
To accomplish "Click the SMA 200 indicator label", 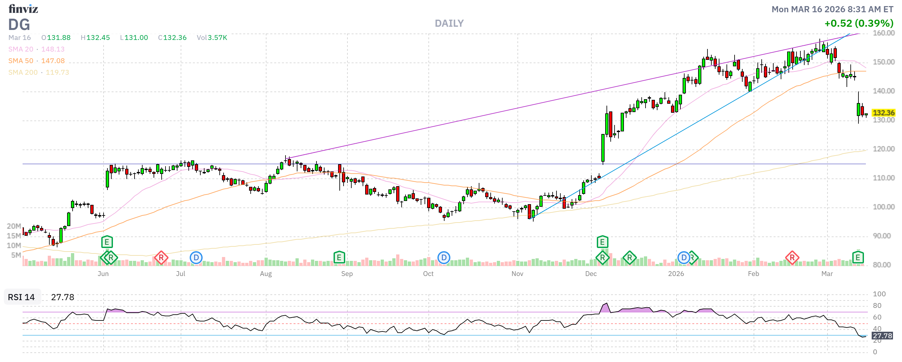I will pos(23,72).
